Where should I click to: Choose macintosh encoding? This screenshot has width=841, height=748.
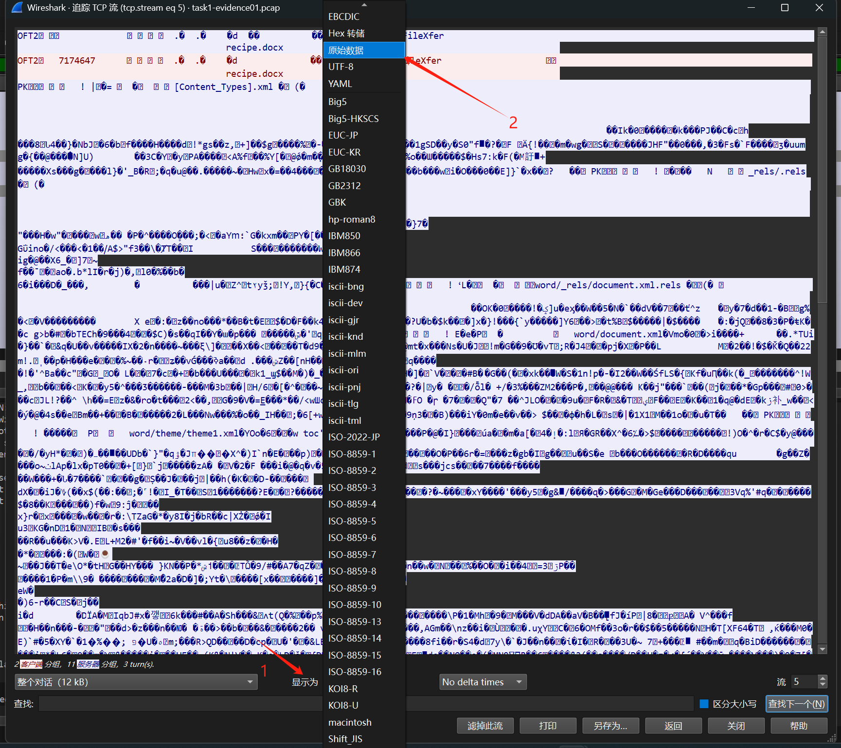[x=364, y=722]
